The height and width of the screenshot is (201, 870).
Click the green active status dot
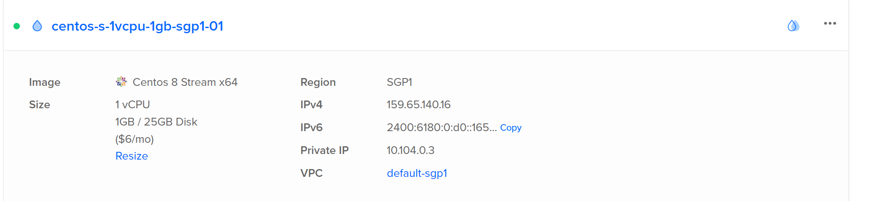coord(17,26)
